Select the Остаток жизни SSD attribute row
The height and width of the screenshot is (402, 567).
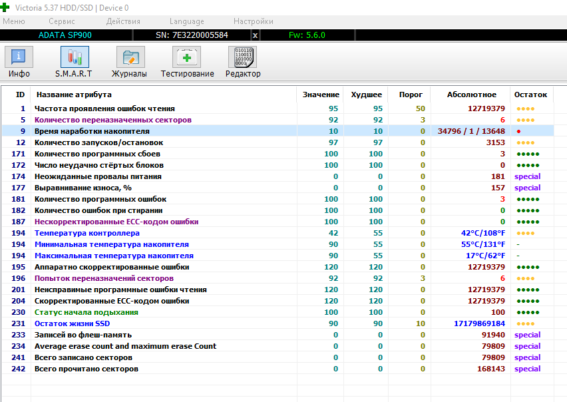click(x=72, y=323)
